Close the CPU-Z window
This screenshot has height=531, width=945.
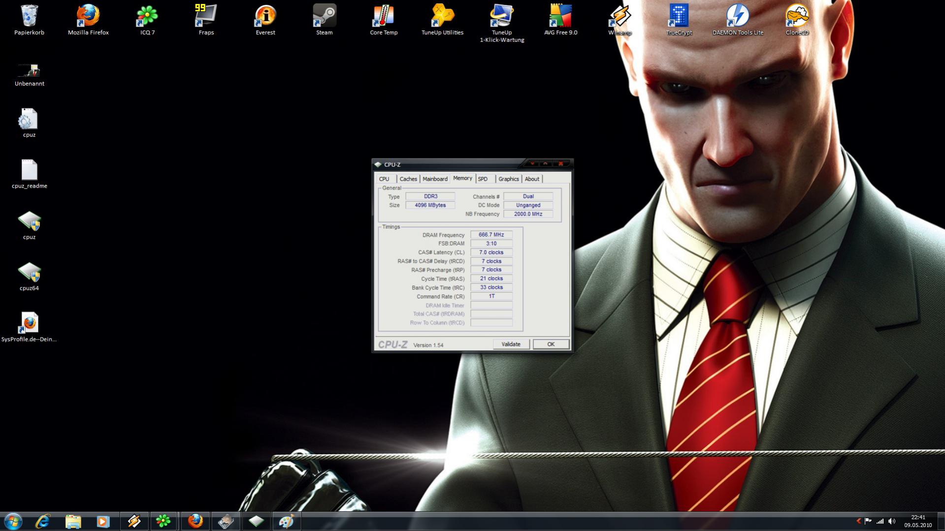pos(561,163)
